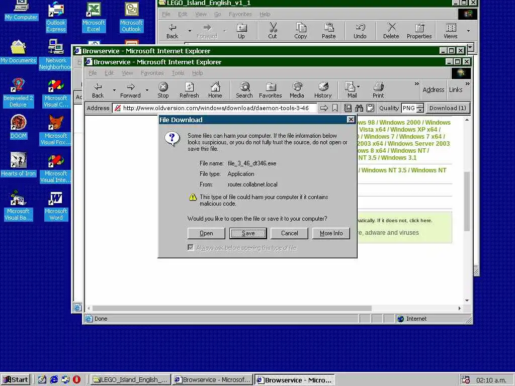Expand Back button history dropdown arrow
The height and width of the screenshot is (386, 515).
coord(114,90)
